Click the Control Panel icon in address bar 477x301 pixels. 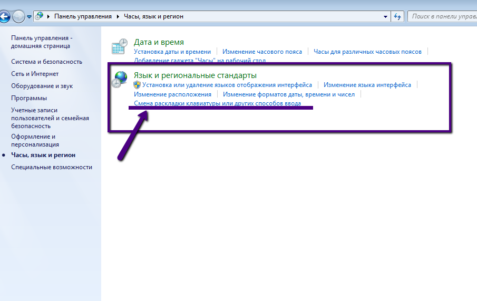pyautogui.click(x=39, y=16)
